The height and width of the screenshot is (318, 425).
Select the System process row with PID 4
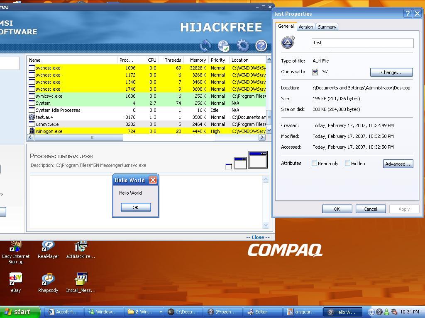pyautogui.click(x=147, y=103)
